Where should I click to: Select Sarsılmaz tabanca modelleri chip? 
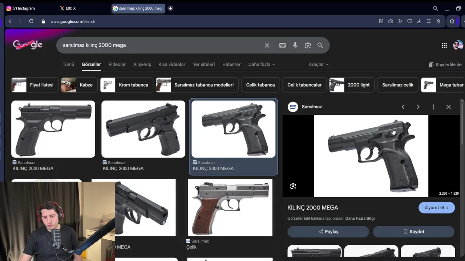coord(197,85)
